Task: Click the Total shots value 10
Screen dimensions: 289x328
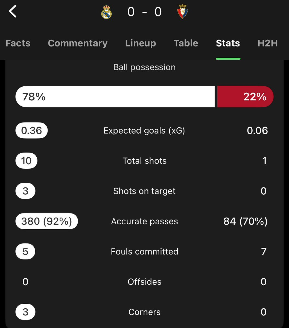Action: 27,161
